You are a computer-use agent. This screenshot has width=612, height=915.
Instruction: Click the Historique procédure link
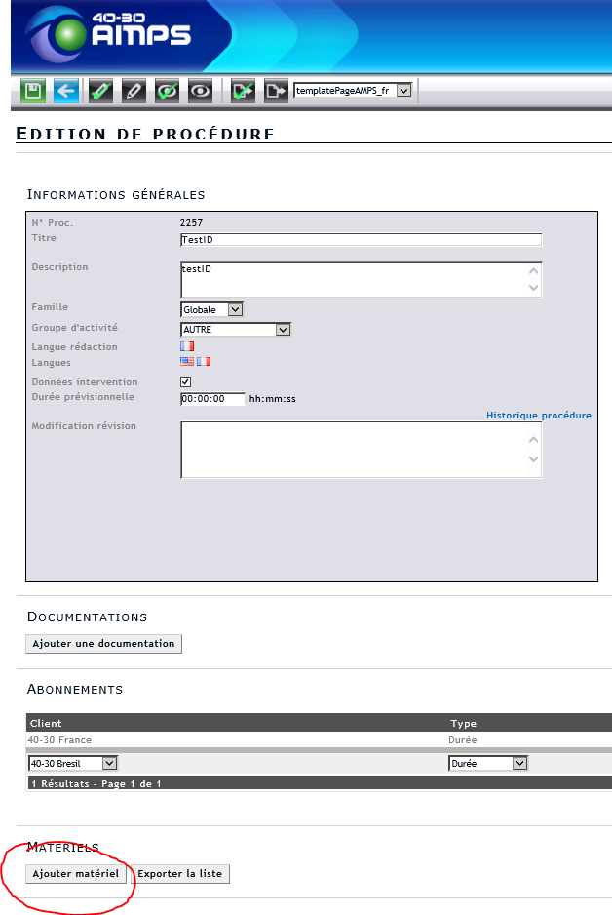[x=538, y=415]
